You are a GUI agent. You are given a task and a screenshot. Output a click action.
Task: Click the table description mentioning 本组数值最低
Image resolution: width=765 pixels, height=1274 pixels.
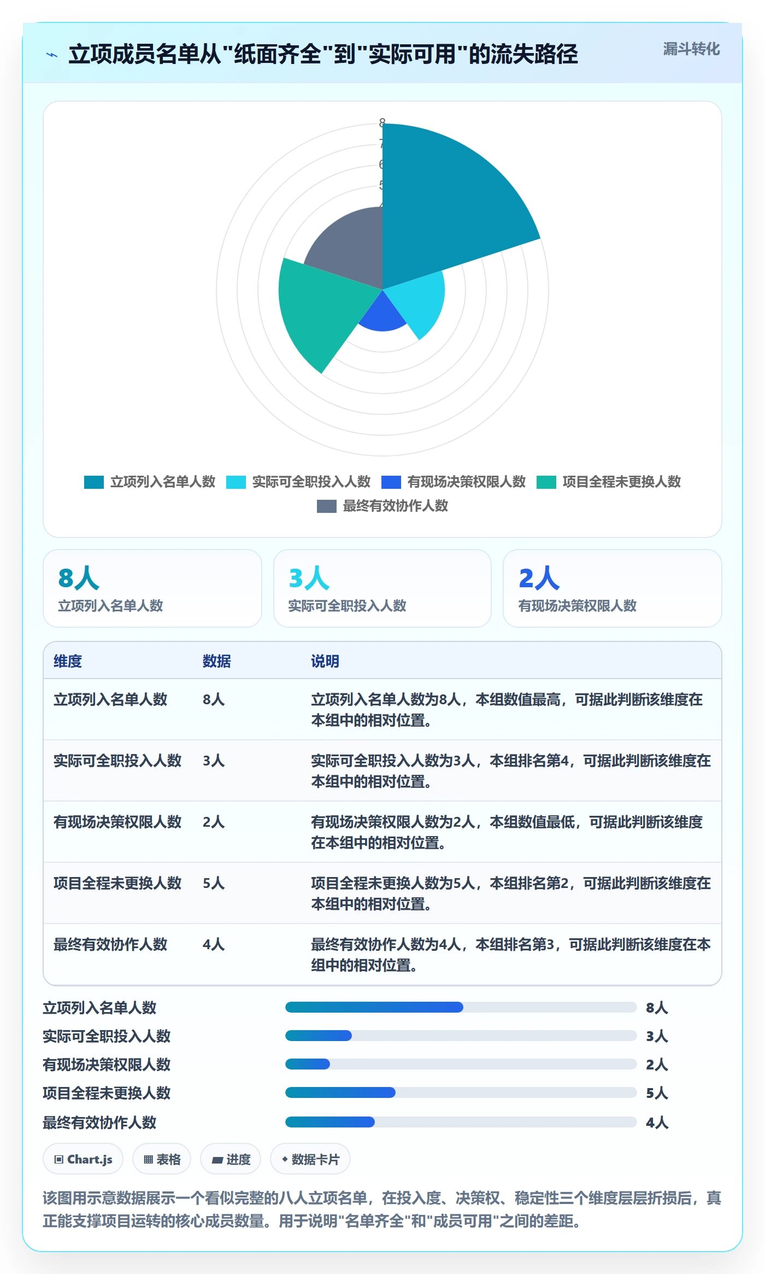click(507, 832)
